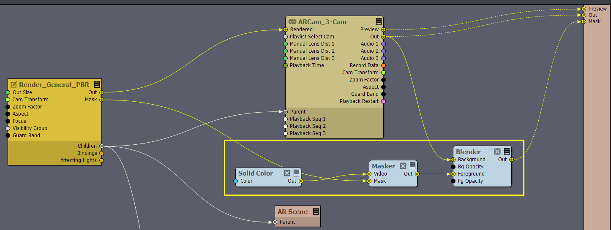Image resolution: width=611 pixels, height=230 pixels.
Task: Click the Out output pin on Blender
Action: 511,160
